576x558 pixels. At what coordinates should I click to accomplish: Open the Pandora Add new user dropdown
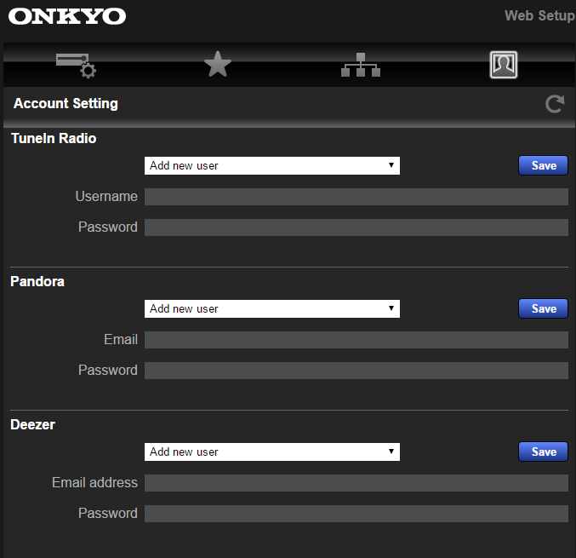point(272,309)
